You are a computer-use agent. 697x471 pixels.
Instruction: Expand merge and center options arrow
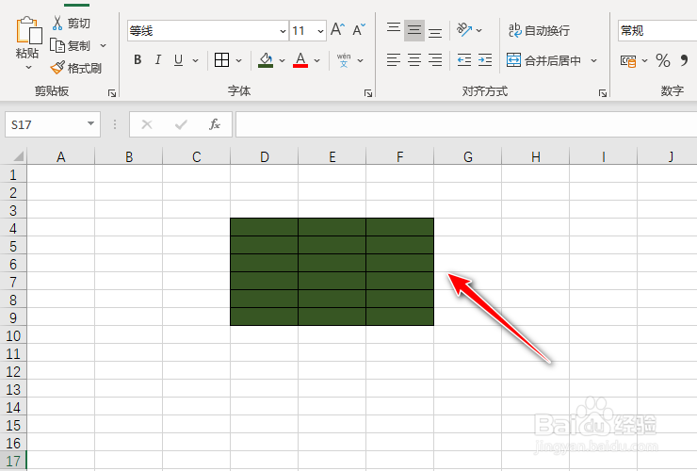[594, 60]
